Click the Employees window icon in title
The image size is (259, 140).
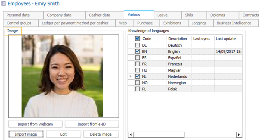[x=3, y=4]
